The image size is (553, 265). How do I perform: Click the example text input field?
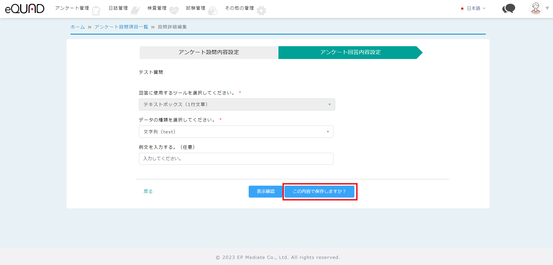(x=236, y=159)
